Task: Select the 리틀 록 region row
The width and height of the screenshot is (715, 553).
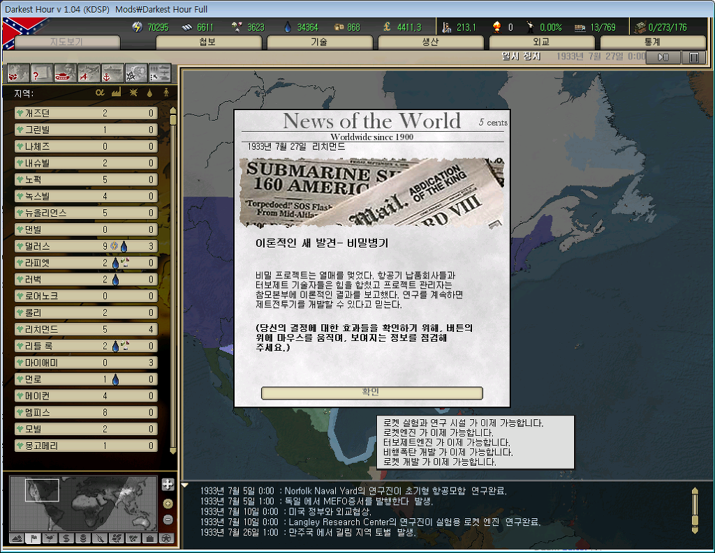Action: click(x=86, y=346)
